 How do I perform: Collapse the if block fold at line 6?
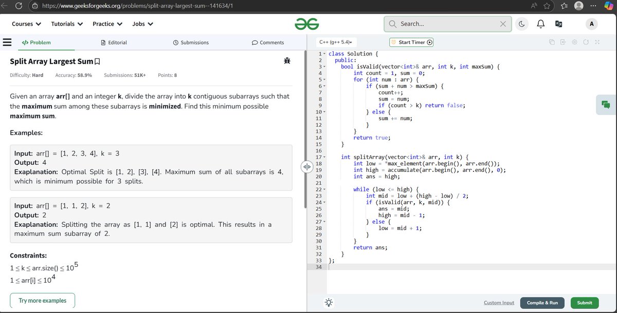(324, 86)
